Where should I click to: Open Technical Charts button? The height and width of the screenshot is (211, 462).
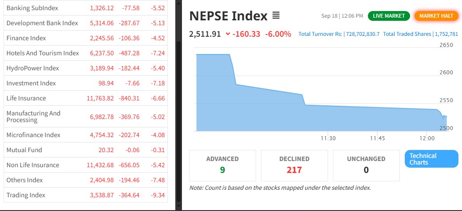pos(431,159)
